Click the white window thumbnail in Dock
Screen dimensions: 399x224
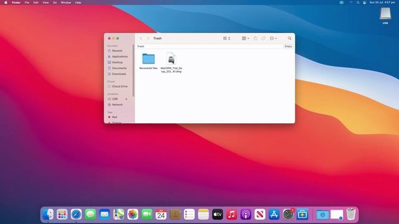(337, 215)
